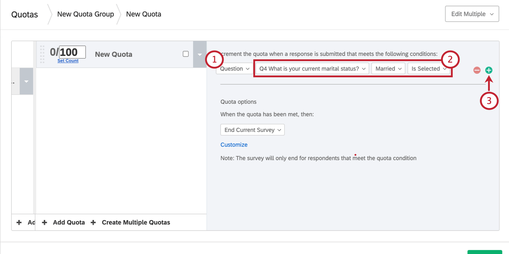Click the Set Count link

pos(68,61)
